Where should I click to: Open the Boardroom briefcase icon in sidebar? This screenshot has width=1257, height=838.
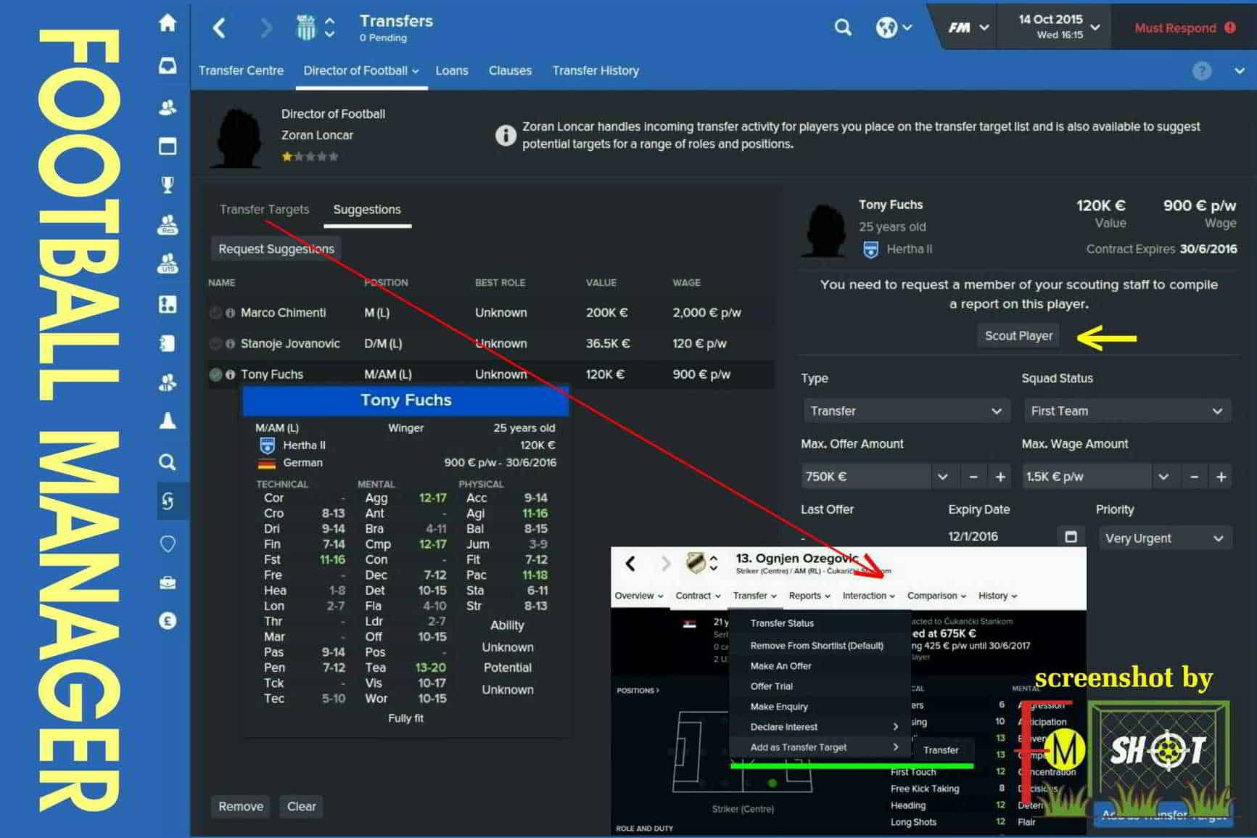[168, 583]
